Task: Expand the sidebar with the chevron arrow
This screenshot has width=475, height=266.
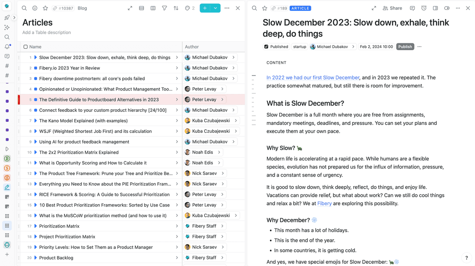Action: click(14, 18)
